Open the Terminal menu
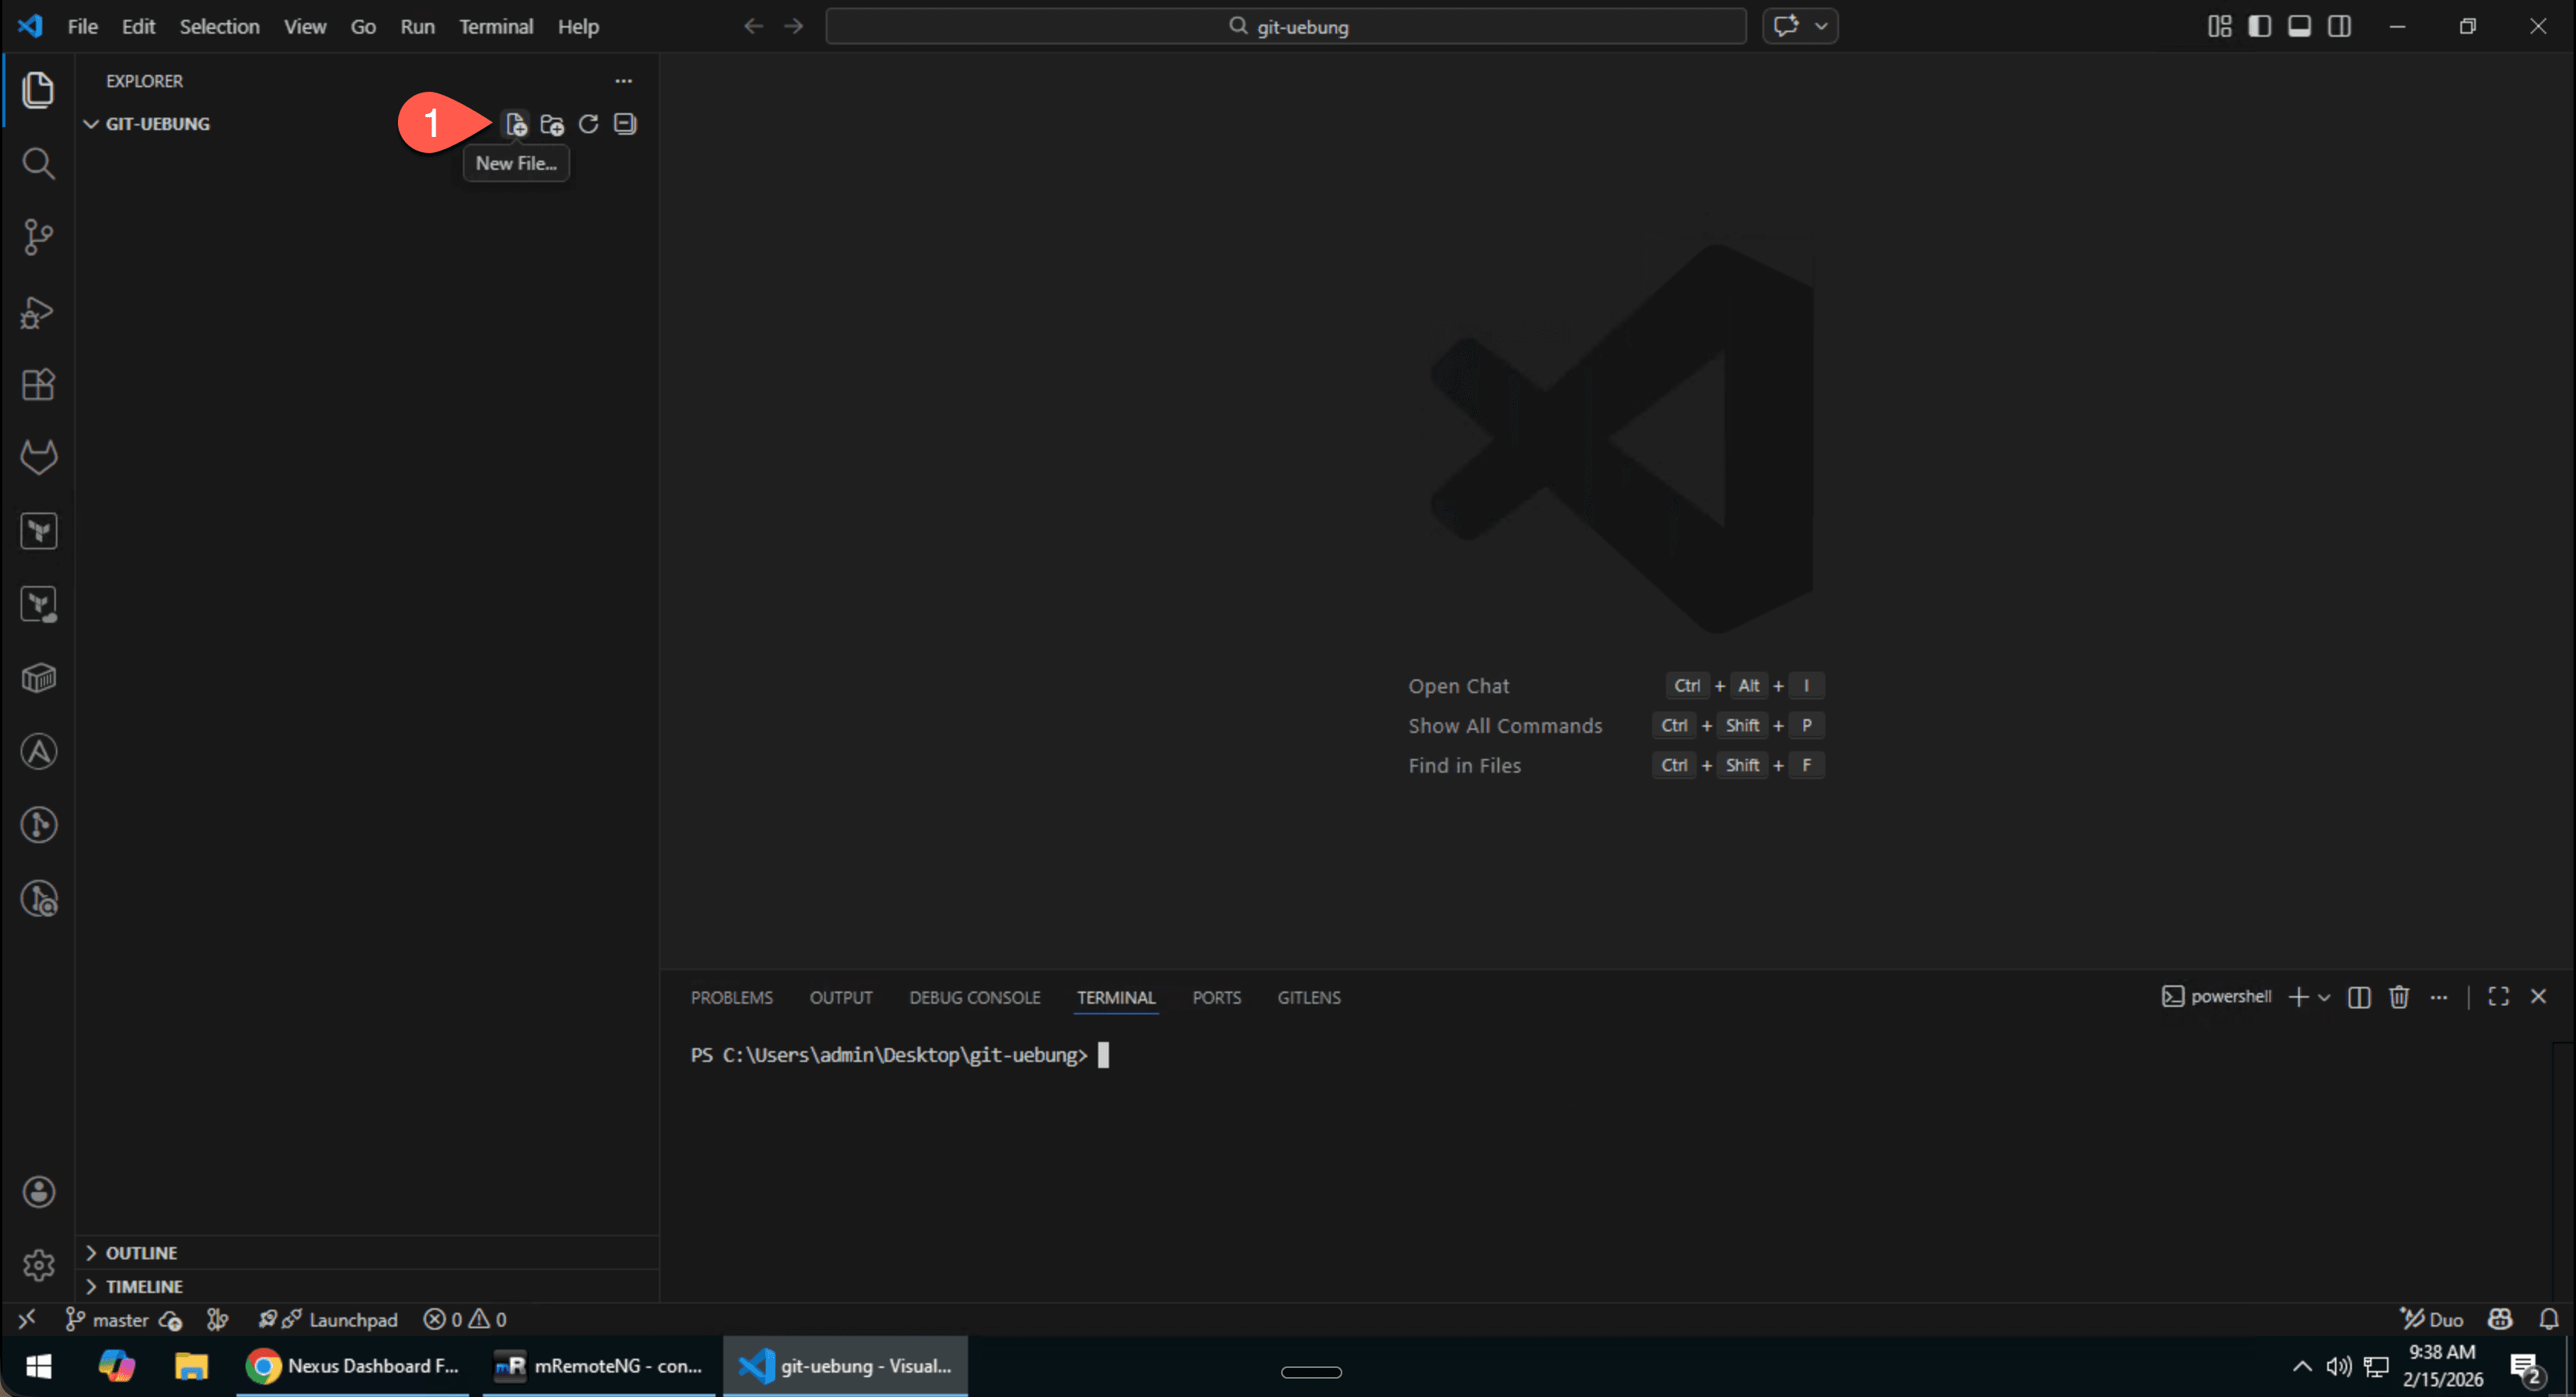 pos(496,26)
